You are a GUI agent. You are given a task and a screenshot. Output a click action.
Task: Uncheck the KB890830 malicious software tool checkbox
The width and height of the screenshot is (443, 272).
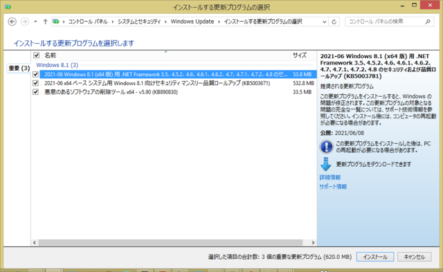pyautogui.click(x=35, y=92)
